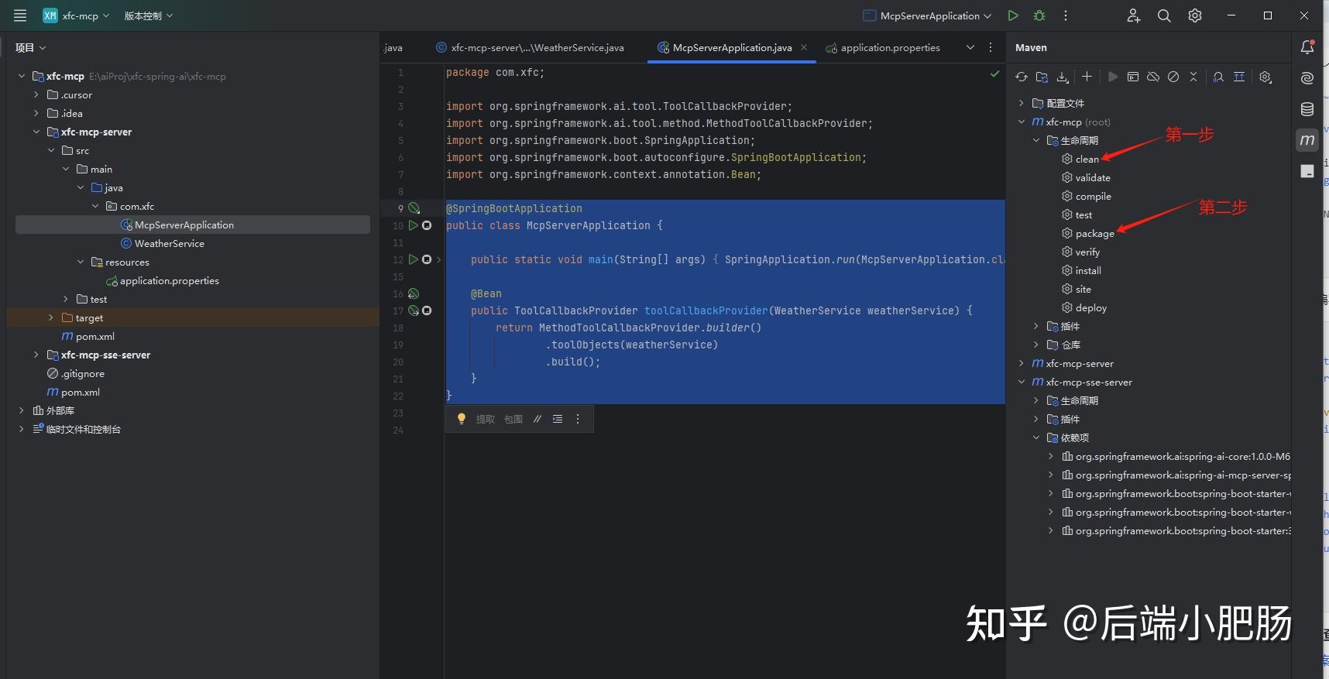Screen dimensions: 1329x679
Task: Expand the target folder
Action: click(x=51, y=317)
